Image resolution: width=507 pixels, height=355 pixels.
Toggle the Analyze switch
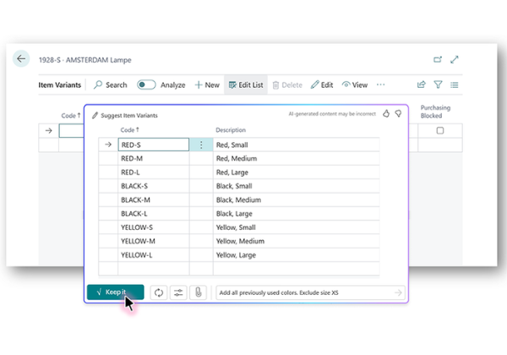pyautogui.click(x=146, y=85)
